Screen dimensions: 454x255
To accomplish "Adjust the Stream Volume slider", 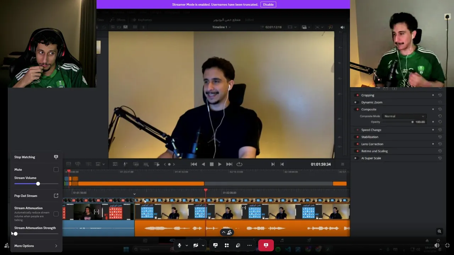I will tap(36, 184).
